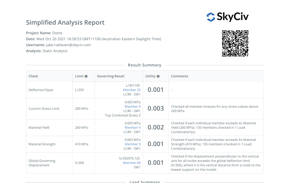This screenshot has height=183, width=290.
Task: Click the info icon beside Limit
Action: pyautogui.click(x=86, y=76)
